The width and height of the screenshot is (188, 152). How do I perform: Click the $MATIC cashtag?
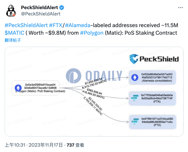[x=15, y=33]
